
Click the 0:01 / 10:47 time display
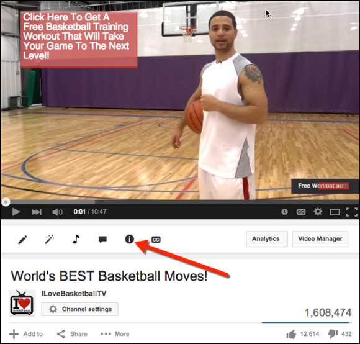90,212
